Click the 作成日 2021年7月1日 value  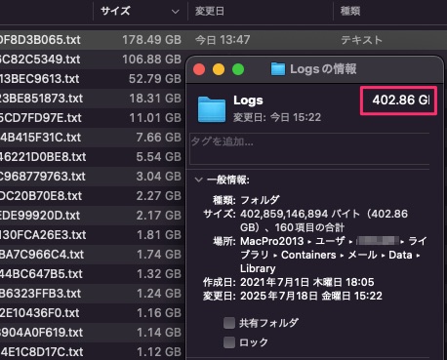click(307, 282)
